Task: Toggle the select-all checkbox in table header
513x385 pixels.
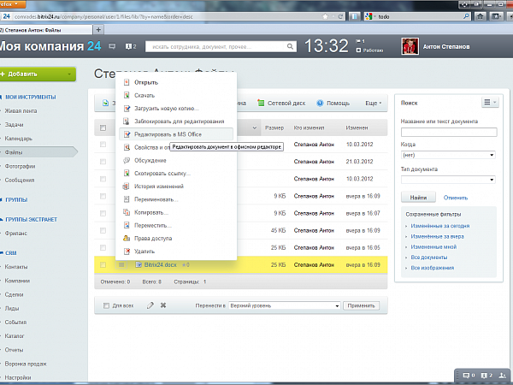Action: tap(103, 128)
